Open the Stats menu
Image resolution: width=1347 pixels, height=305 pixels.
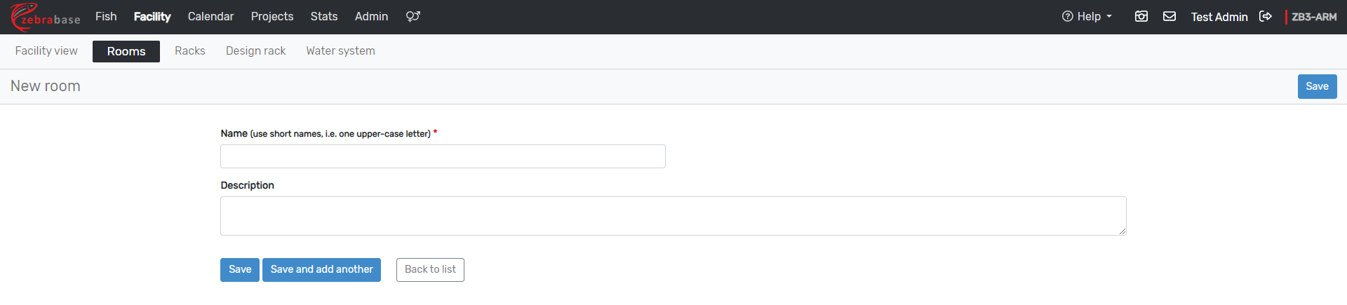pyautogui.click(x=324, y=16)
